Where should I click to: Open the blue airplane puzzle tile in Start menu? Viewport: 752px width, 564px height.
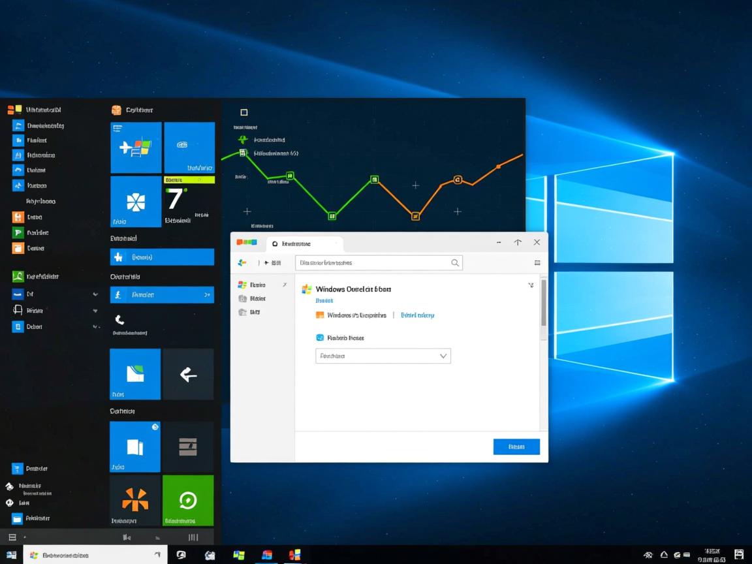(134, 146)
